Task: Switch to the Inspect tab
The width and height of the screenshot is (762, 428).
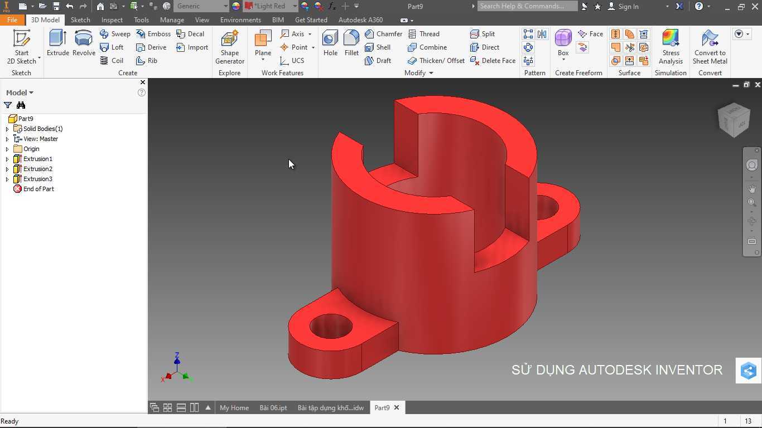Action: point(112,20)
